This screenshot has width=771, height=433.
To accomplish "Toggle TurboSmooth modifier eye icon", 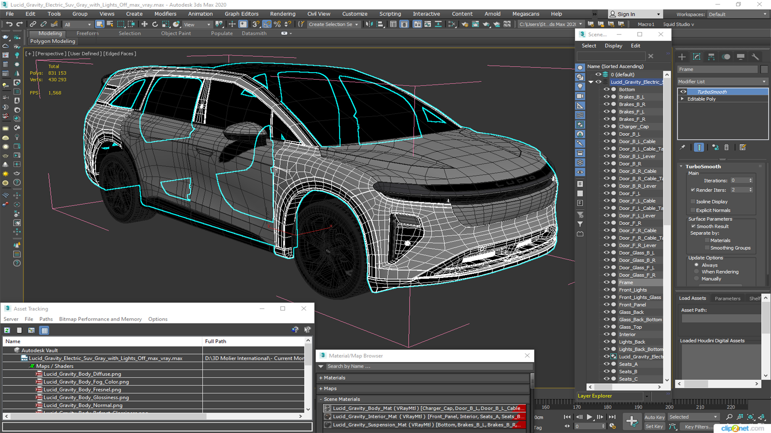I will click(x=683, y=92).
